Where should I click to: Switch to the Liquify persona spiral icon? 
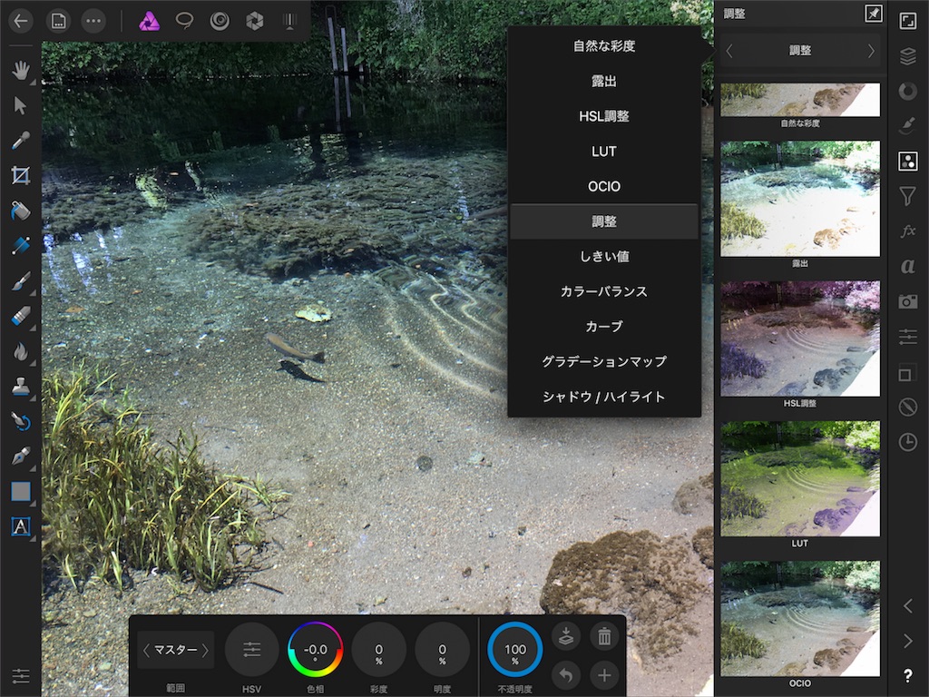point(220,22)
